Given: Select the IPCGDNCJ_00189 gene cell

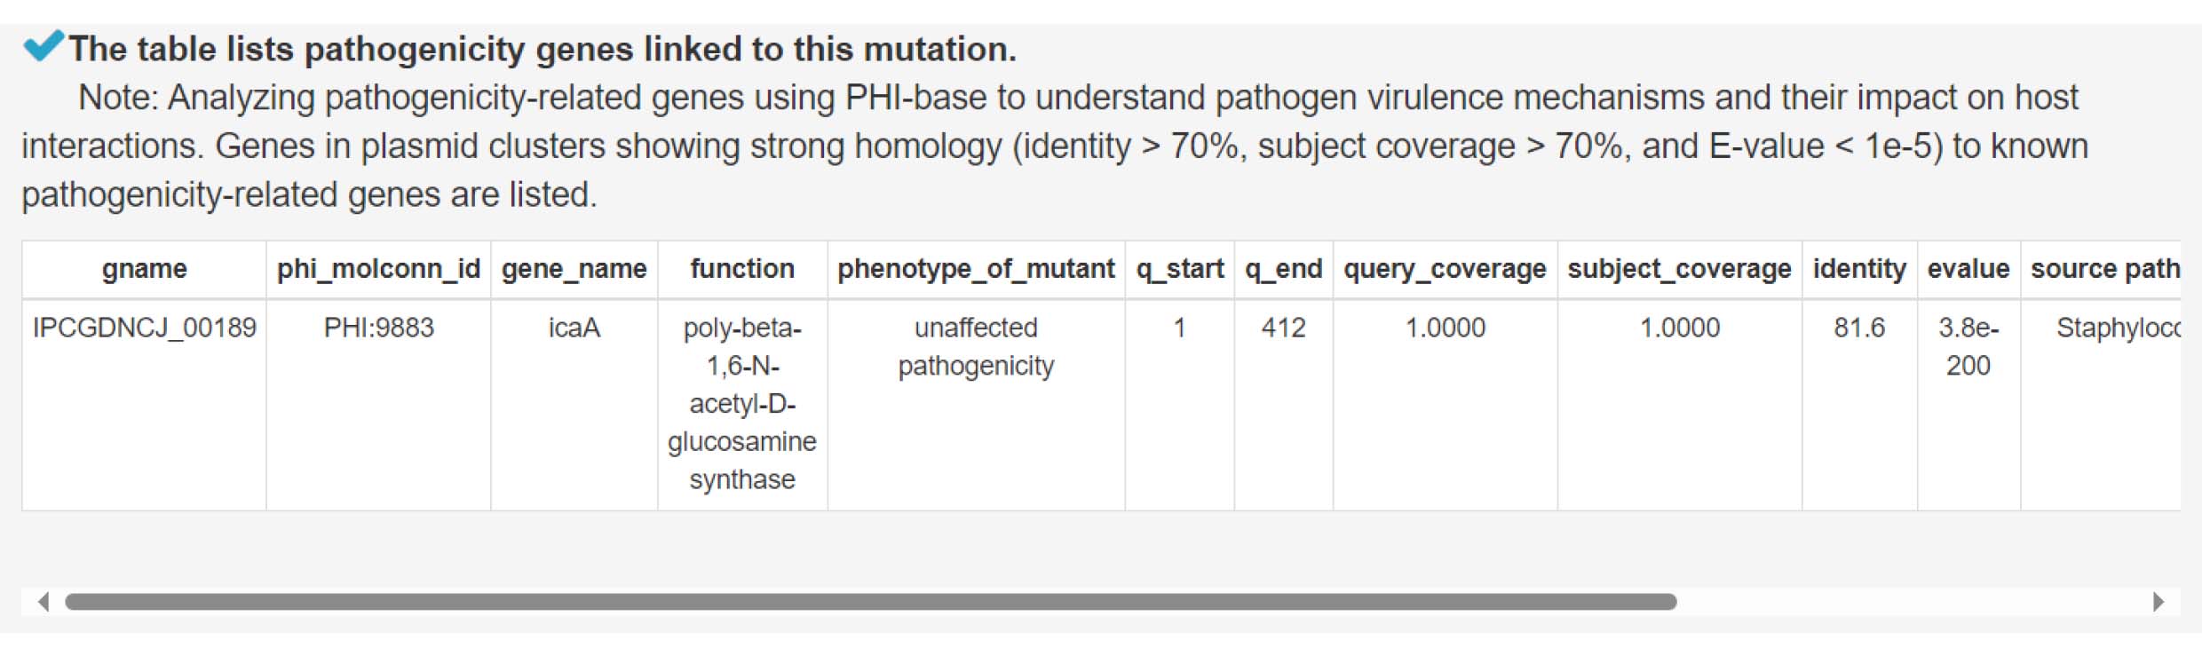Looking at the screenshot, I should click(144, 404).
